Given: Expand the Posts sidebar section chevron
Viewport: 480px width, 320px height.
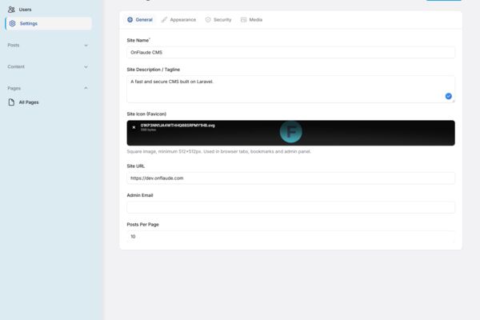Looking at the screenshot, I should click(x=86, y=46).
